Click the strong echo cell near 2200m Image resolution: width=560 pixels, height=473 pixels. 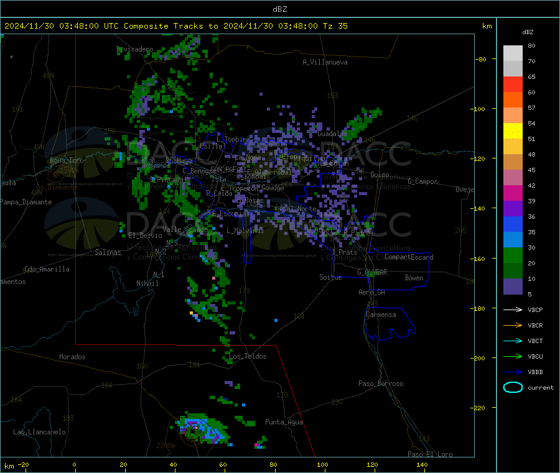point(202,429)
